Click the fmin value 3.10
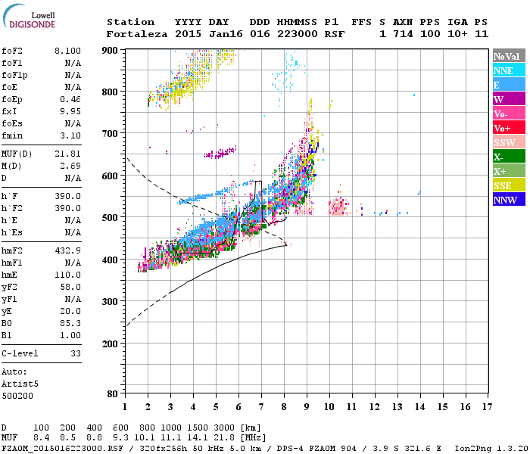 coord(70,135)
